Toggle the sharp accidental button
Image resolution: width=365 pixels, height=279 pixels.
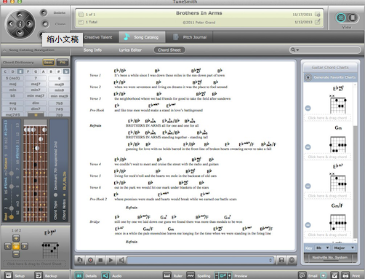click(58, 71)
